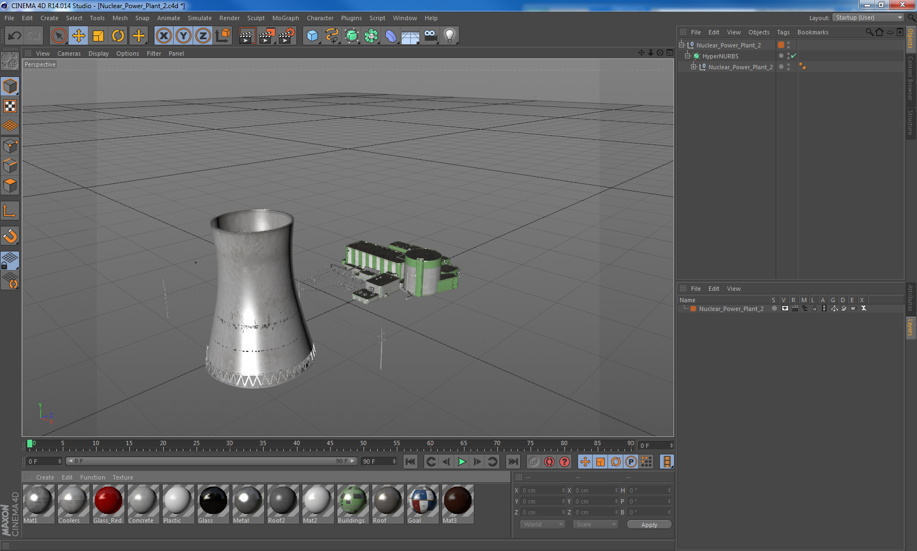Click the Make Editable icon

pos(10,61)
